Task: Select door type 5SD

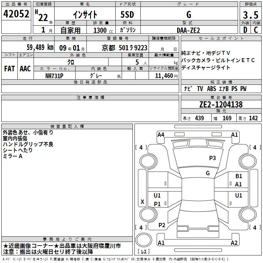Action: click(x=127, y=14)
